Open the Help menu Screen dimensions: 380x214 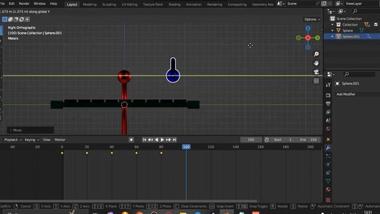click(53, 4)
